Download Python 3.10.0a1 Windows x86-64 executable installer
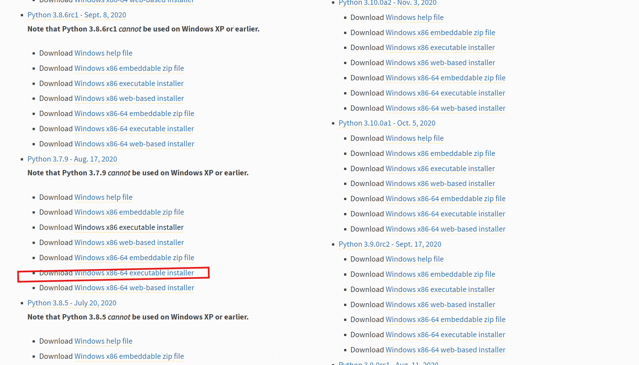The height and width of the screenshot is (365, 639). (x=445, y=214)
